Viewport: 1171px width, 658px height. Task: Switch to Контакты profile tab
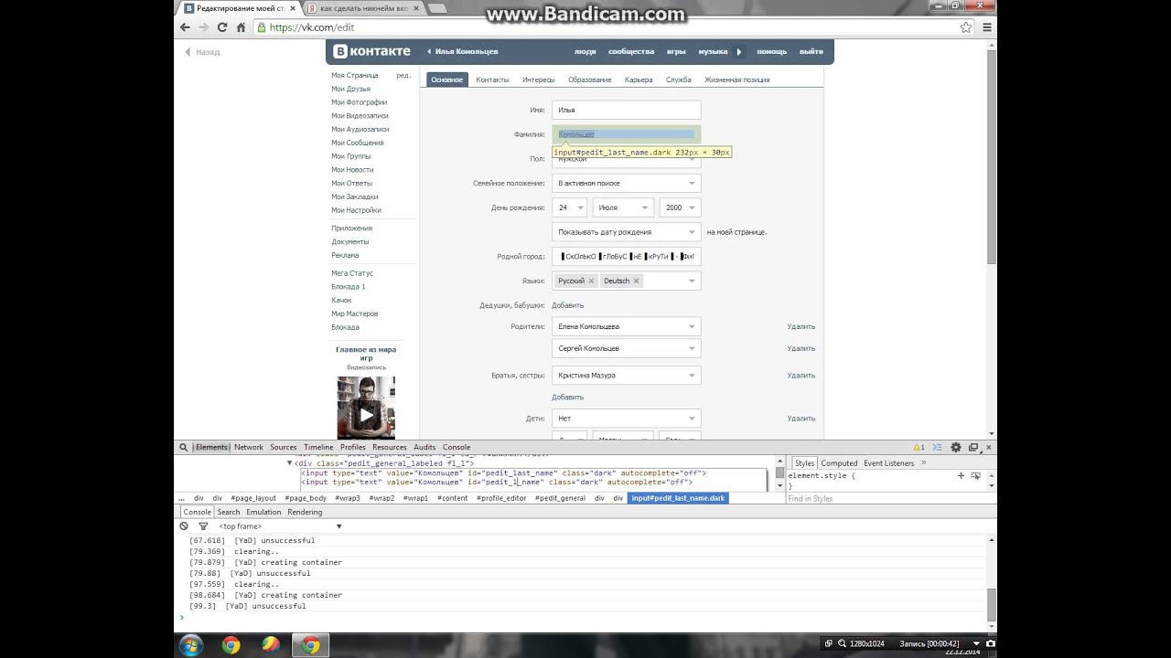[x=492, y=80]
